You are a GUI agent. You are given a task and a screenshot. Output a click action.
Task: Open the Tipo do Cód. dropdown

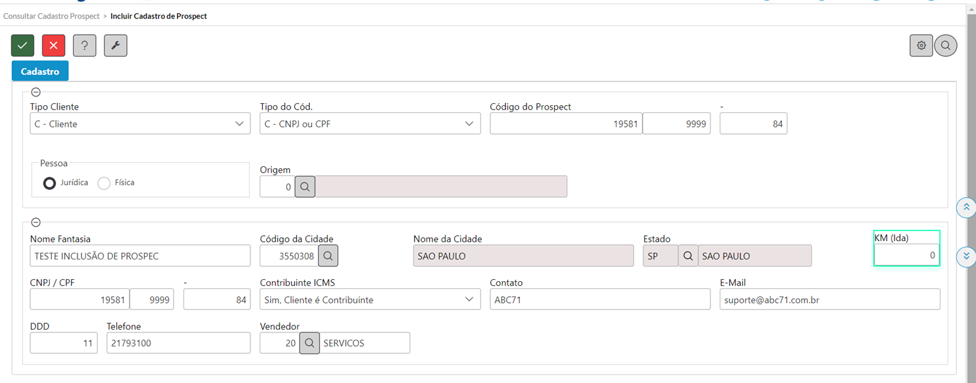pyautogui.click(x=370, y=124)
